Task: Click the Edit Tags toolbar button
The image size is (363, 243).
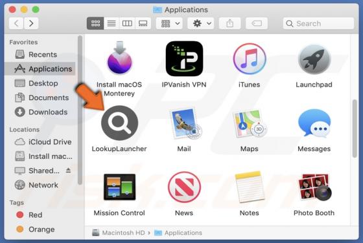Action: click(257, 23)
